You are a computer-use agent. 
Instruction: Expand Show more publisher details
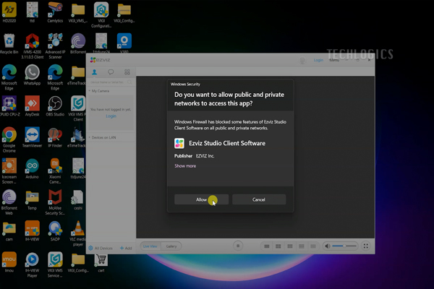[185, 166]
